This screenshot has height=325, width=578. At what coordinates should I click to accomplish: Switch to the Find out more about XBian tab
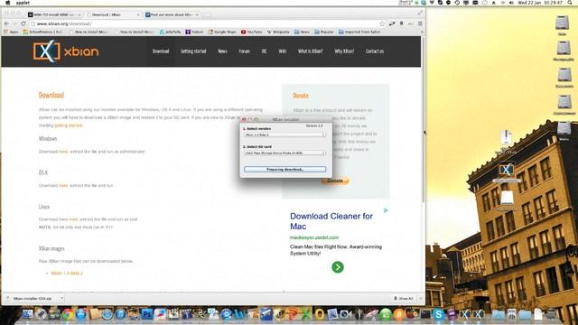(x=172, y=14)
